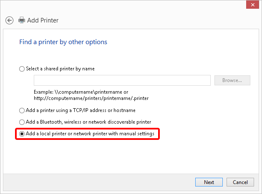This screenshot has height=194, width=262.
Task: Cancel the Add Printer wizard
Action: click(x=240, y=182)
